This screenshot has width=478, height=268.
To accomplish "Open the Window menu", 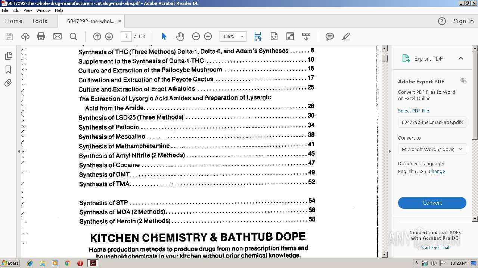I will click(x=43, y=10).
